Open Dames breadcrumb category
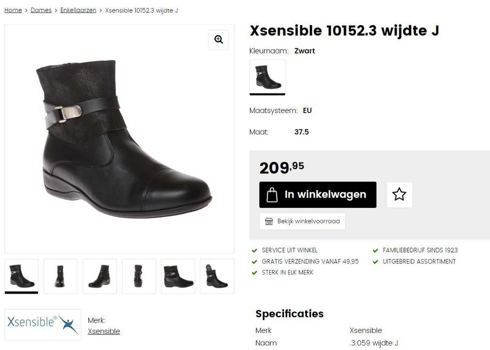The width and height of the screenshot is (490, 350). point(41,10)
